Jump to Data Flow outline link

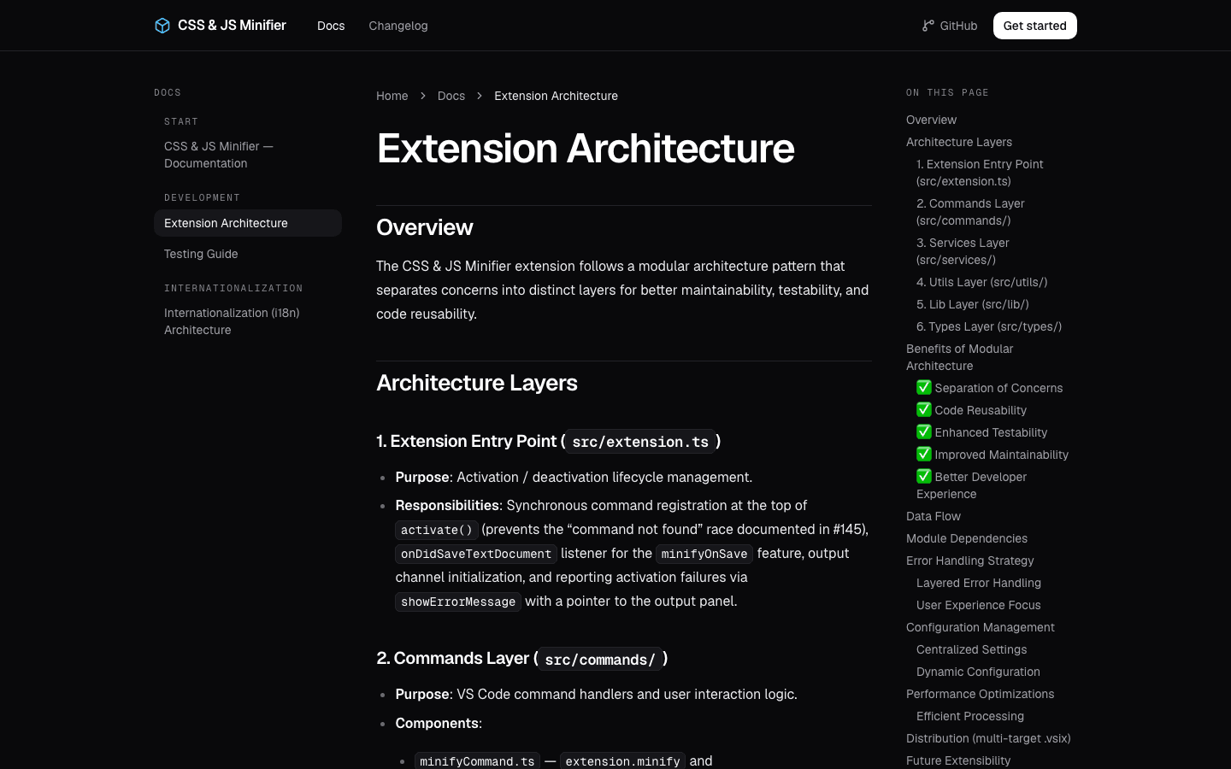point(934,516)
